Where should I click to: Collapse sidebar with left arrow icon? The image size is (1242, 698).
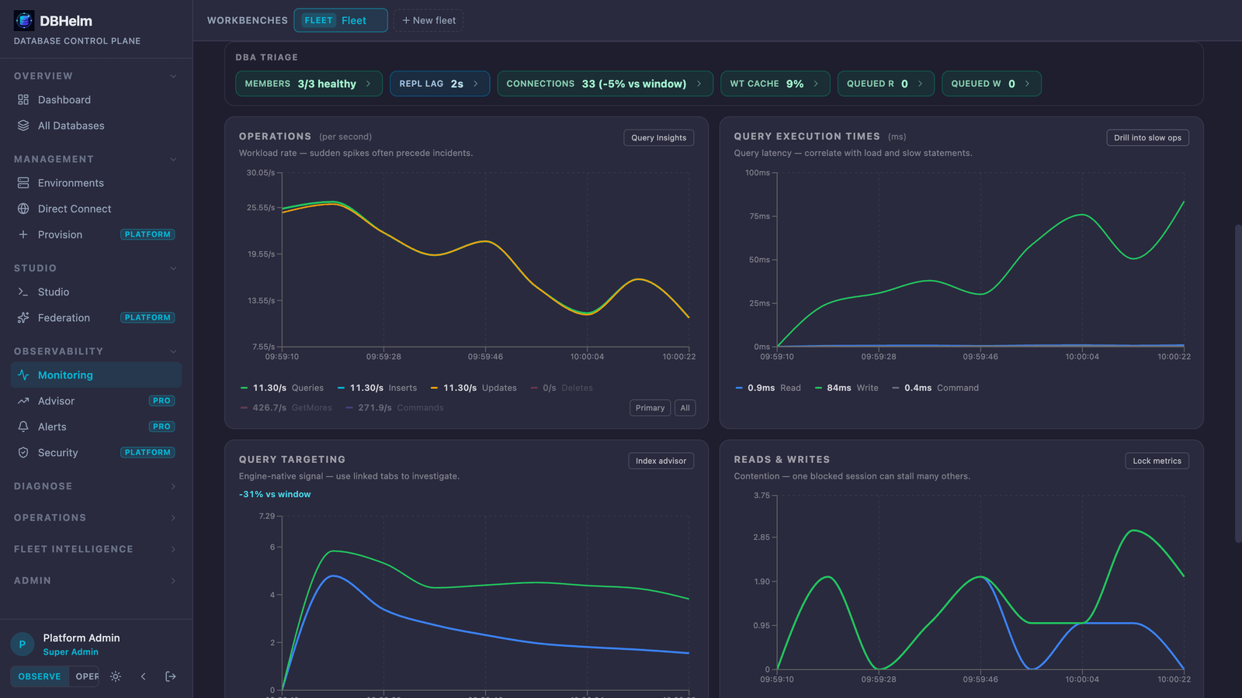click(144, 676)
